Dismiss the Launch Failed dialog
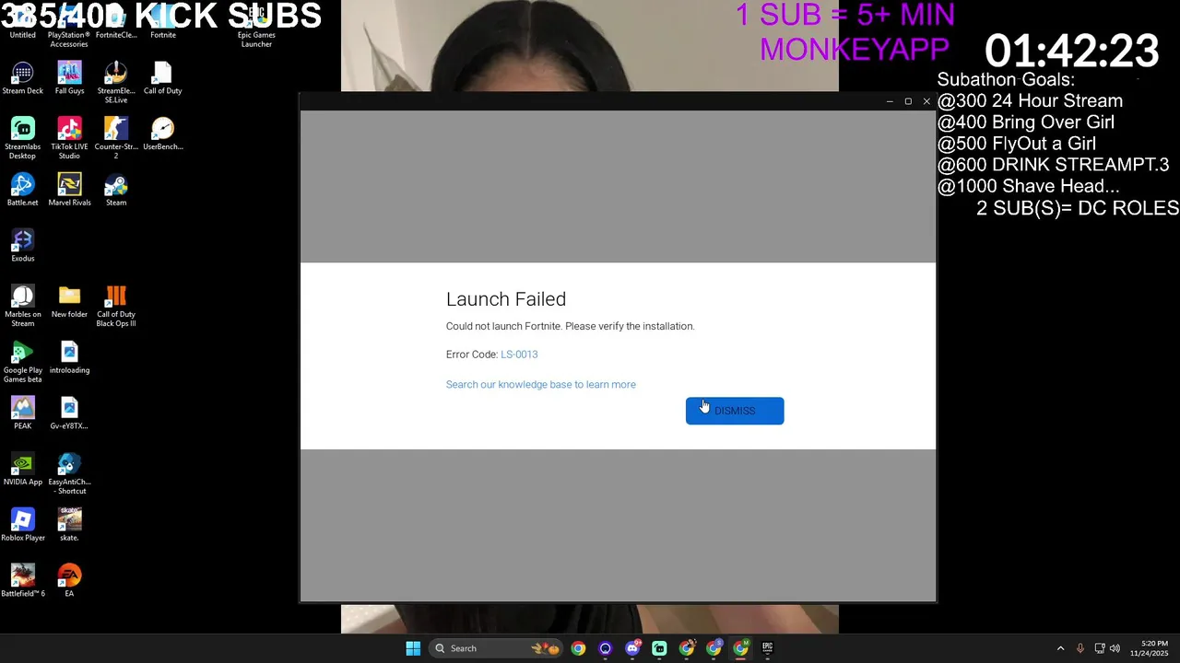 [x=735, y=411]
